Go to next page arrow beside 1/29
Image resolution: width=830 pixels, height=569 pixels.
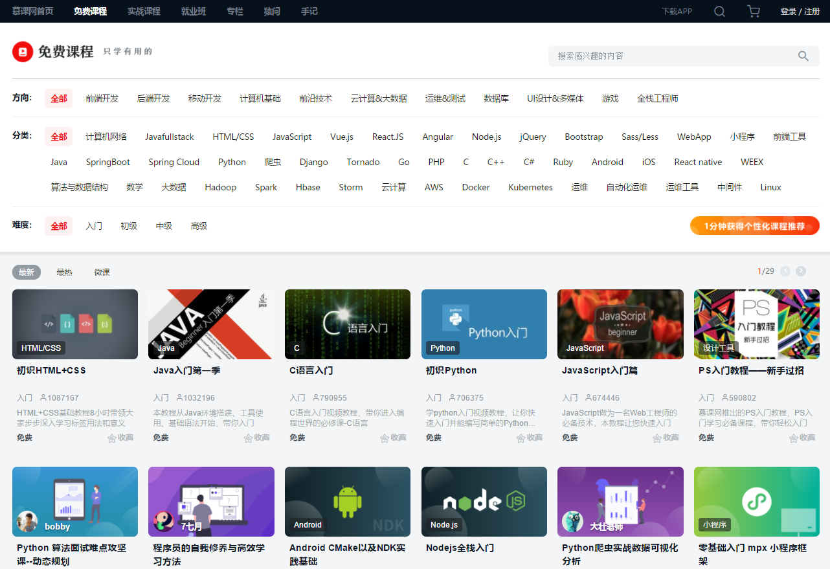click(801, 271)
